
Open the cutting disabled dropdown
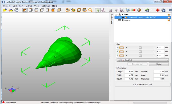point(143,60)
